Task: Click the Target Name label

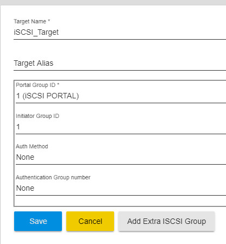Action: pos(32,21)
